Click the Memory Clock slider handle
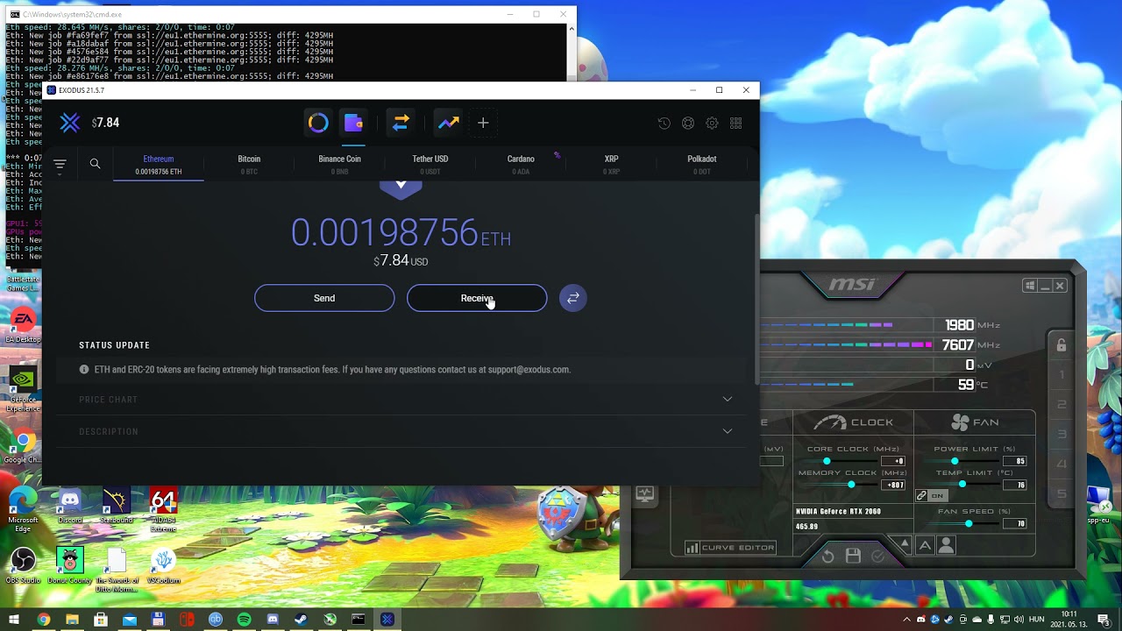This screenshot has width=1122, height=631. pos(851,485)
